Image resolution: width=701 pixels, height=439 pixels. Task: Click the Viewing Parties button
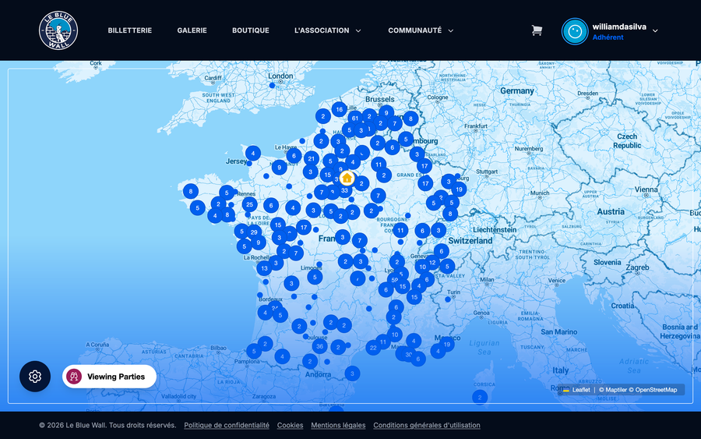[110, 377]
